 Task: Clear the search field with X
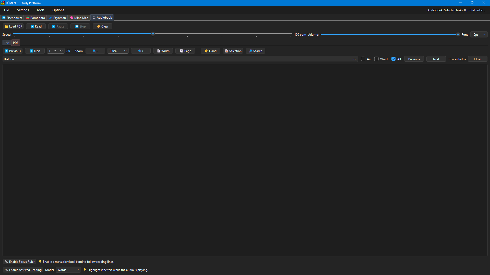354,59
